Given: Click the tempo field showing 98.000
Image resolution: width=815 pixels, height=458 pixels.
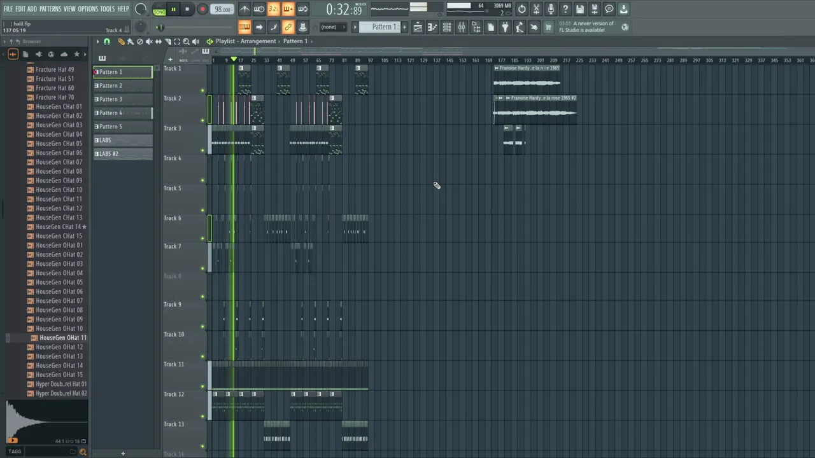Looking at the screenshot, I should tap(222, 9).
